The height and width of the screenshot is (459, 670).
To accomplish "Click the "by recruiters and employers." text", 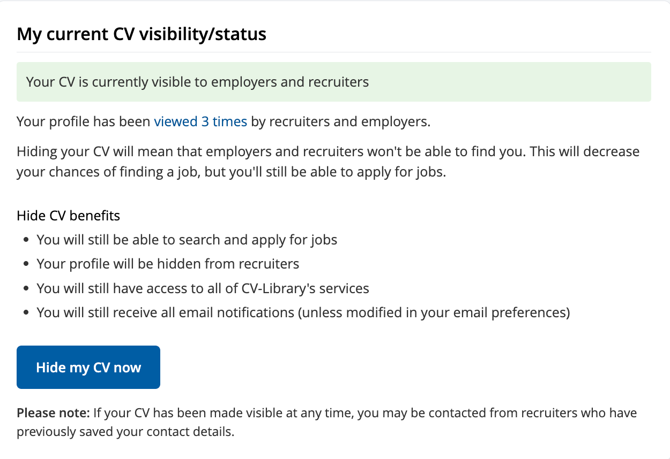I will [x=341, y=121].
